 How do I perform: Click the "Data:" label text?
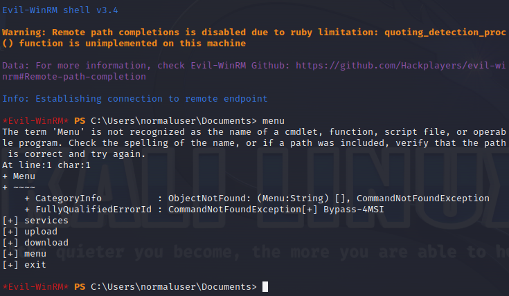[x=15, y=65]
